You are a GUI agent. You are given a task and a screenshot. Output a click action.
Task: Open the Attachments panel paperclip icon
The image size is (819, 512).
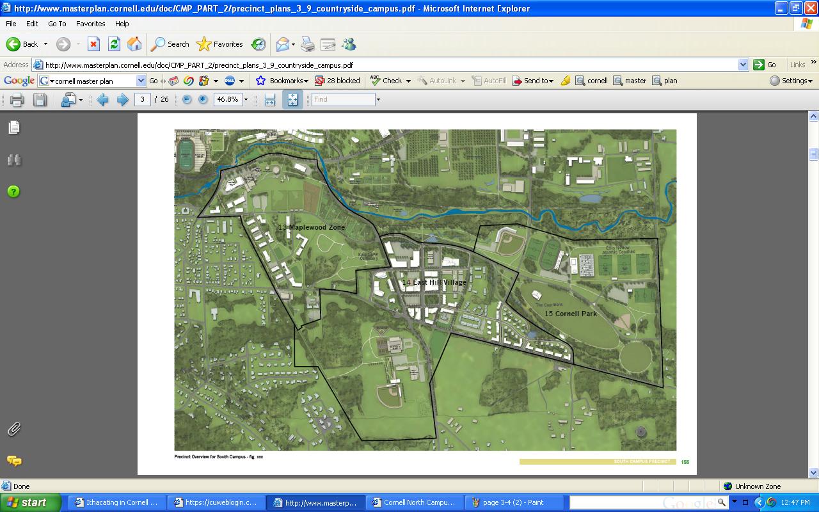pos(13,429)
